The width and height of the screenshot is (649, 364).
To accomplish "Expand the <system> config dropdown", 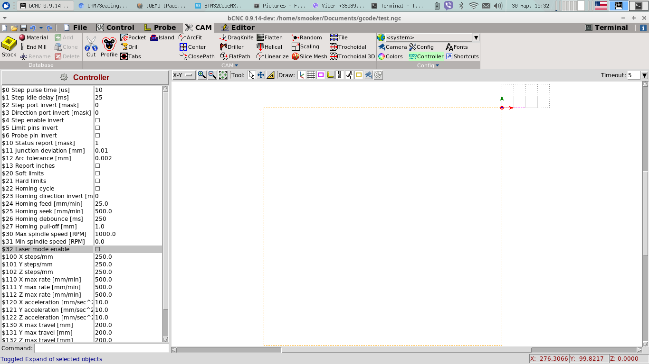I will coord(476,37).
